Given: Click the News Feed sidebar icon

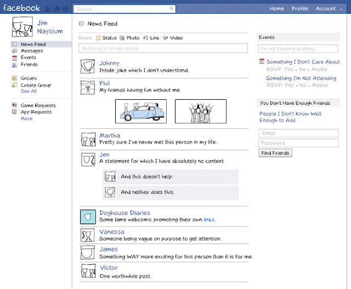Looking at the screenshot, I should [15, 44].
